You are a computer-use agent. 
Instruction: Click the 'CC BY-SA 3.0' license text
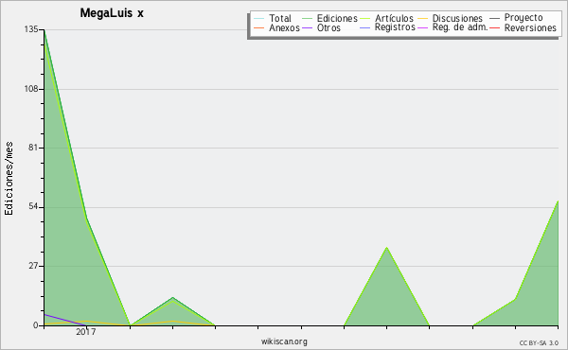pyautogui.click(x=539, y=343)
